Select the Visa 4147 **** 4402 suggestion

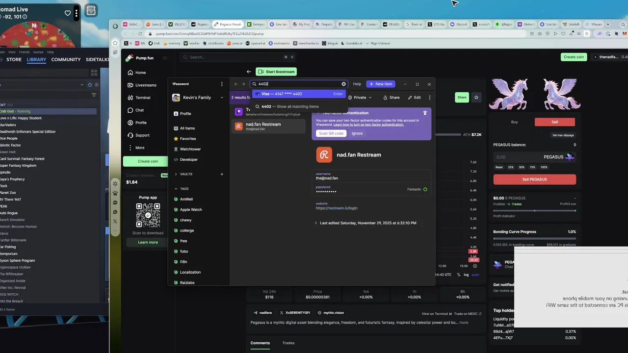click(299, 94)
